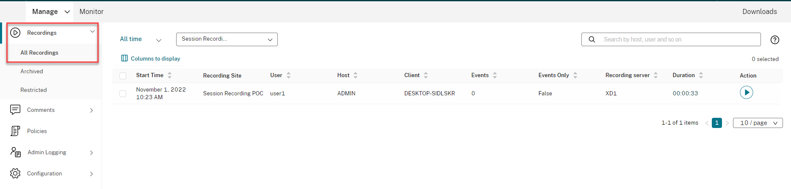Open the Session Recording site dropdown

click(x=227, y=39)
